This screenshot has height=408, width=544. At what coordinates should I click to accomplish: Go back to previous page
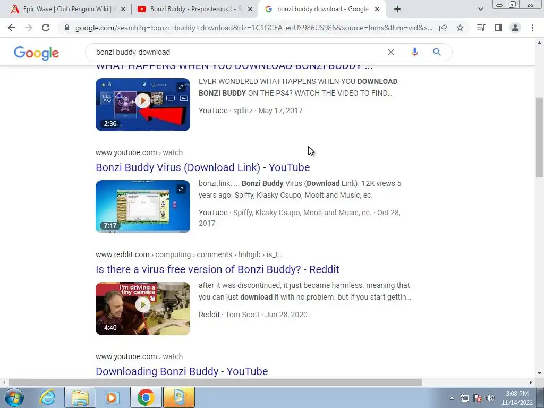pos(12,28)
